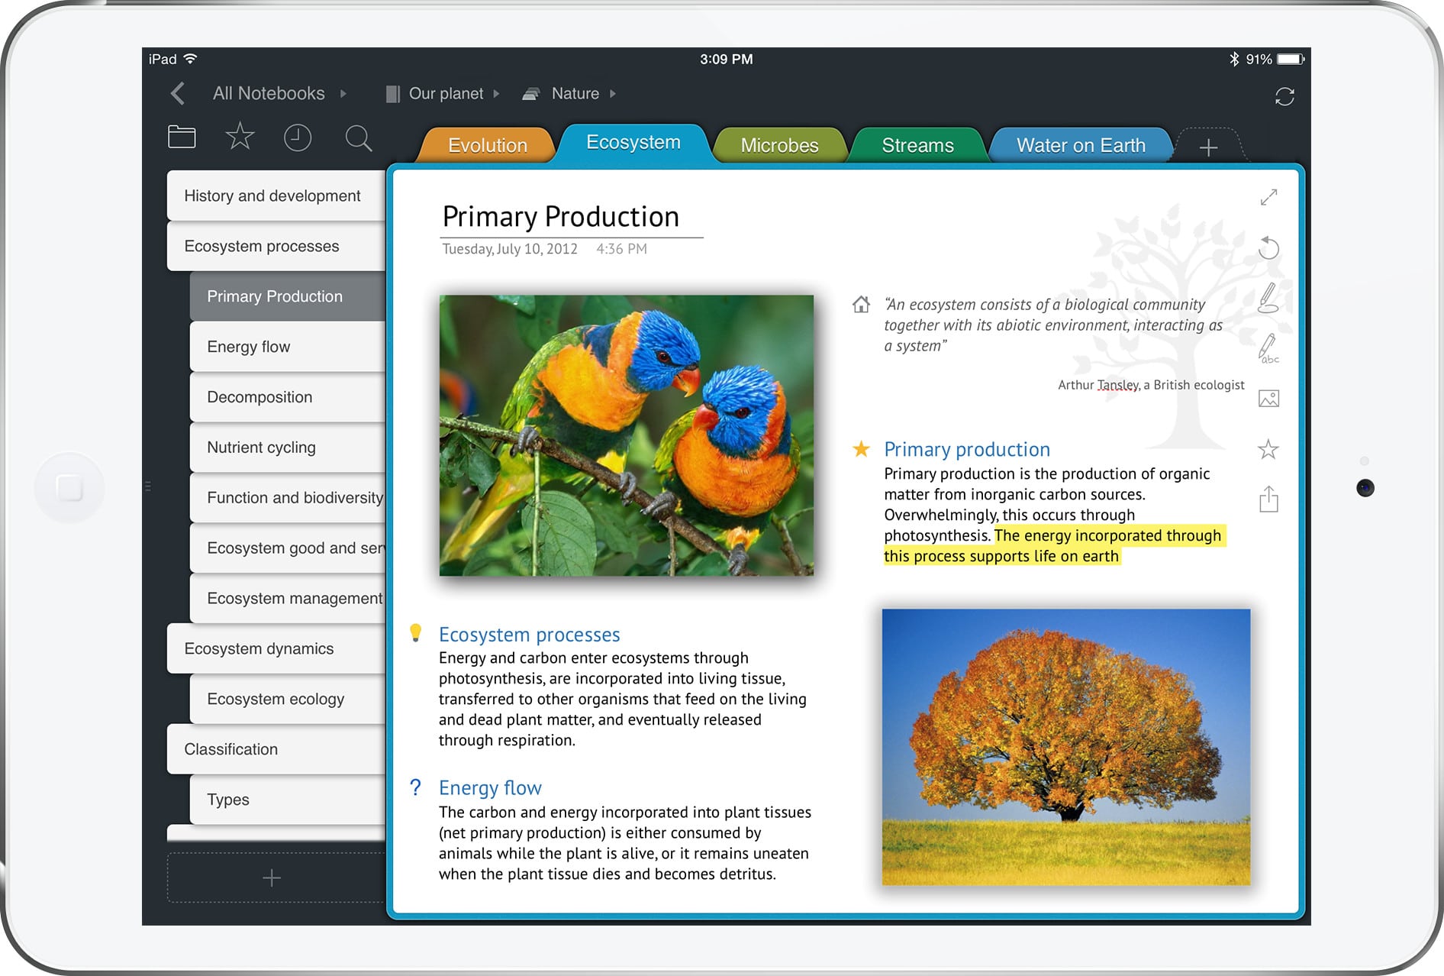Viewport: 1444px width, 976px height.
Task: Expand the Nature breadcrumb arrow
Action: (x=612, y=93)
